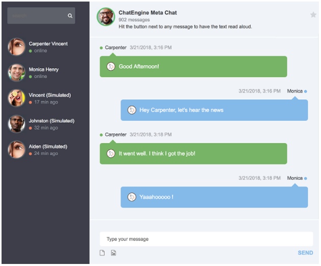Click the search magnifier icon
The width and height of the screenshot is (321, 266).
[x=70, y=16]
